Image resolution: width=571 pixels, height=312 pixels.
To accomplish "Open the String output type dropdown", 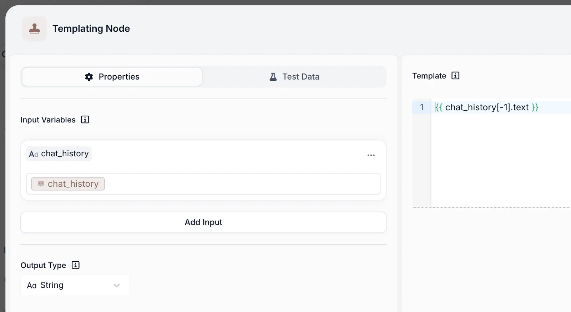I will pyautogui.click(x=75, y=285).
